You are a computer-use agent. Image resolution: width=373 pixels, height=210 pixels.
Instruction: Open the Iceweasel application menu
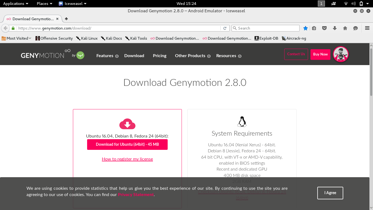72,4
